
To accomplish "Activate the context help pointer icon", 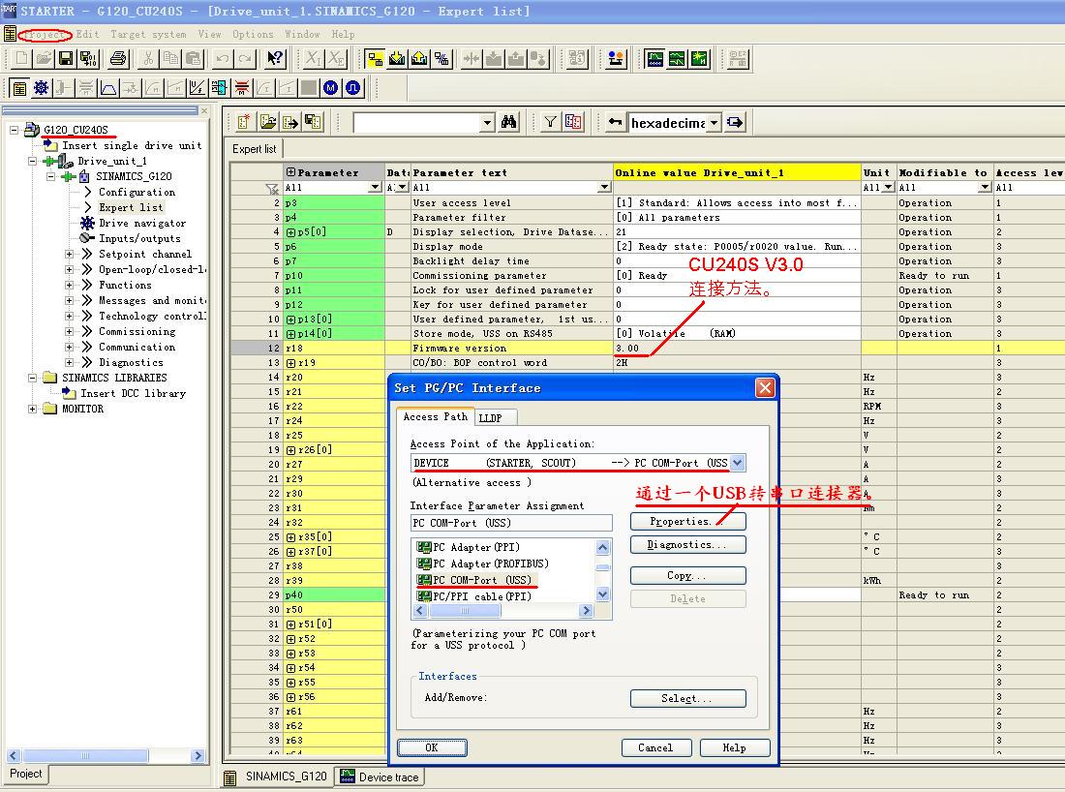I will coord(275,58).
